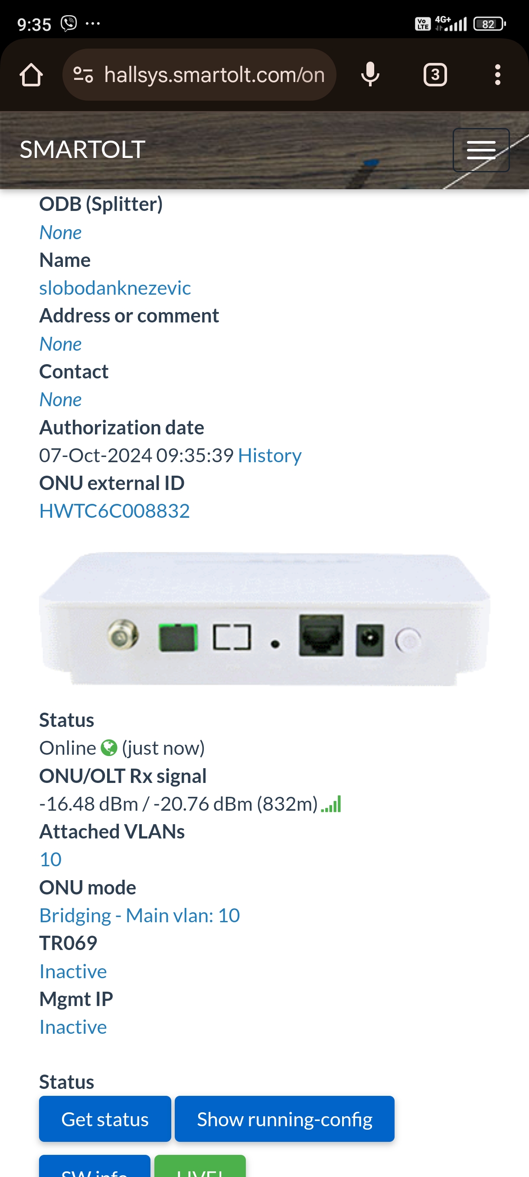Open the slobodanknezevic name link

click(115, 288)
